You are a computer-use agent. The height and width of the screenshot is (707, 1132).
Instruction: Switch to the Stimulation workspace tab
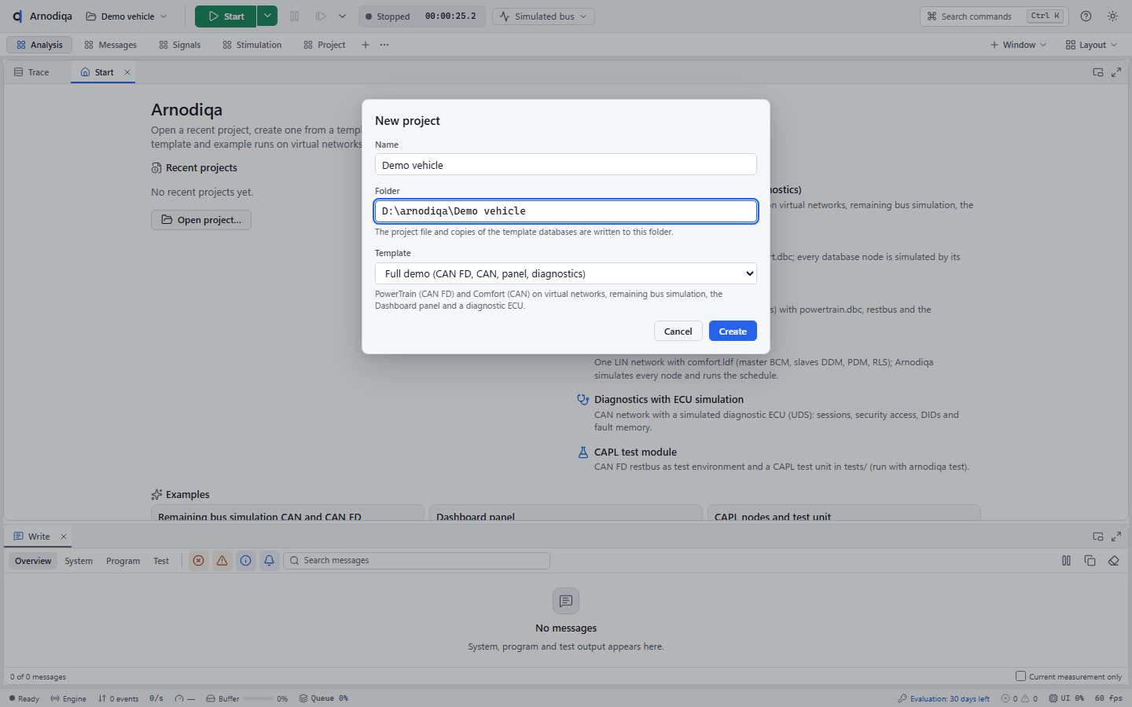[252, 45]
